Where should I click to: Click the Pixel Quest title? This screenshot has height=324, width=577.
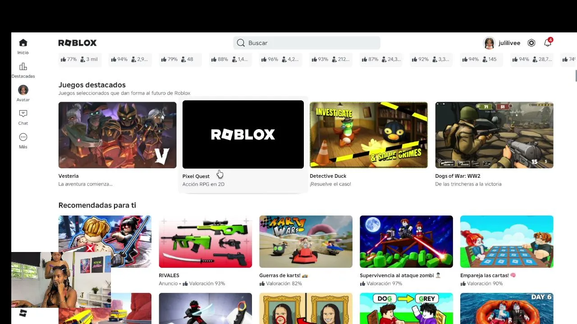click(196, 176)
